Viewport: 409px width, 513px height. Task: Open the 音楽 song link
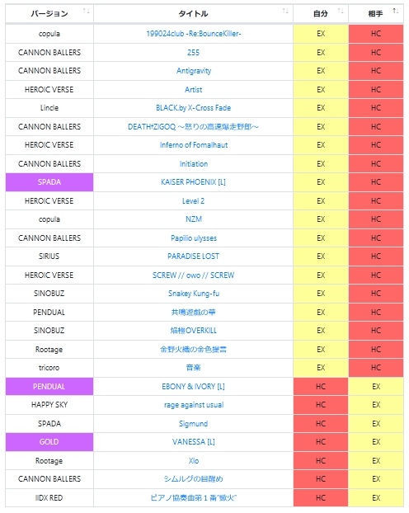pyautogui.click(x=194, y=368)
